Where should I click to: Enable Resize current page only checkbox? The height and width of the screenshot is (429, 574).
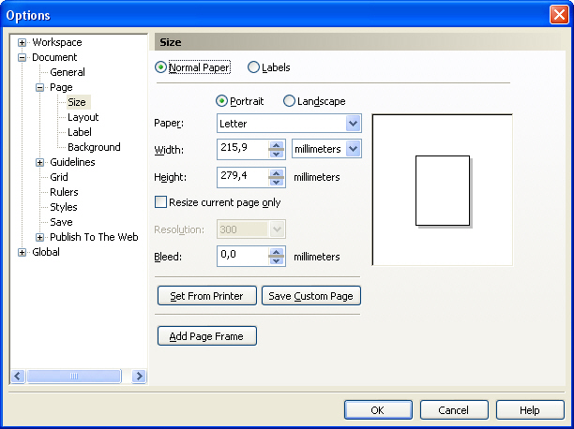160,202
